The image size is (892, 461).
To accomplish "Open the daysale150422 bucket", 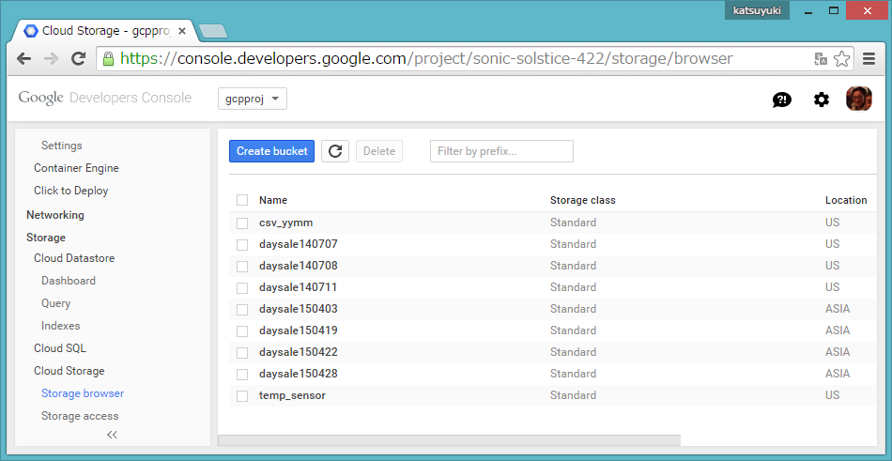I will [298, 352].
